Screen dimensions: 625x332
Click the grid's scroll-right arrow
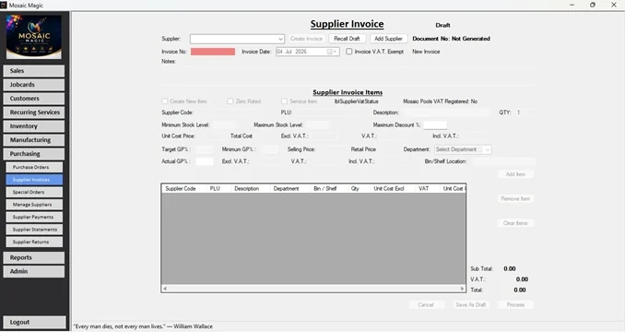click(463, 289)
